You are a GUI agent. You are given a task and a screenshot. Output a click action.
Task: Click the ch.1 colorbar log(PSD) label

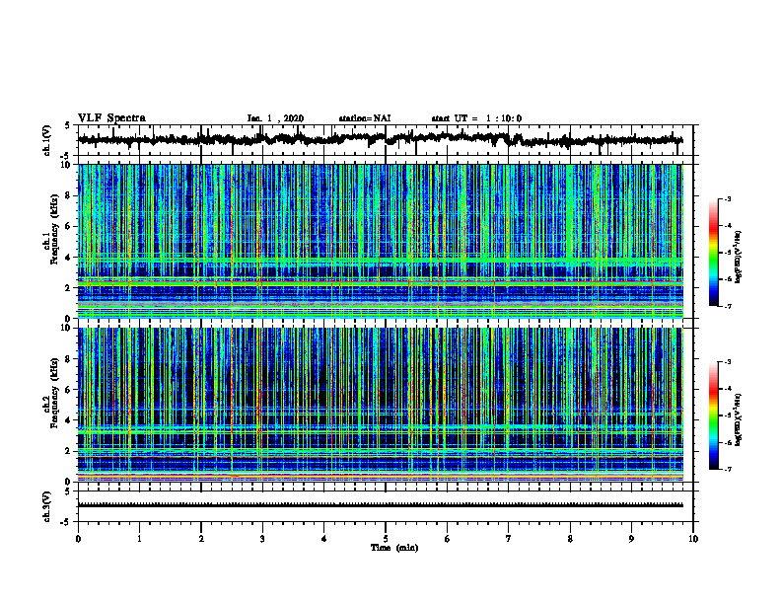click(738, 257)
